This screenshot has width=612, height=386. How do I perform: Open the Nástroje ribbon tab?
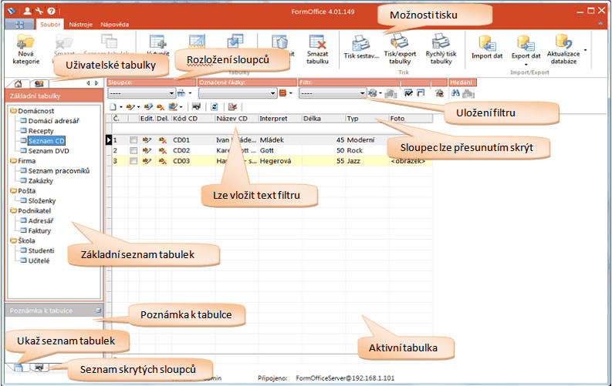[x=81, y=25]
